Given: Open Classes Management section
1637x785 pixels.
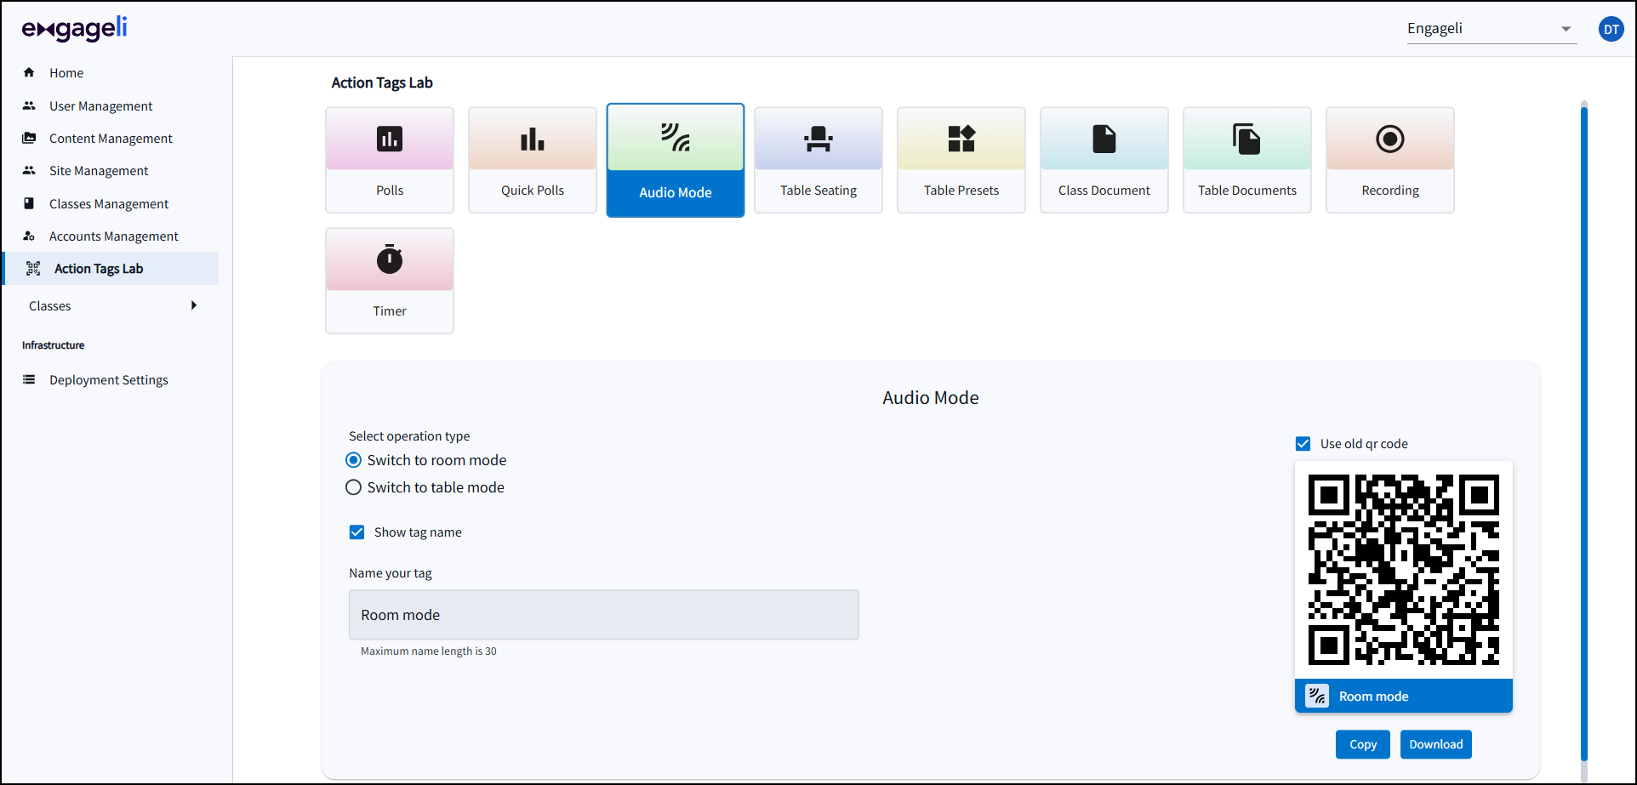Looking at the screenshot, I should (x=109, y=204).
